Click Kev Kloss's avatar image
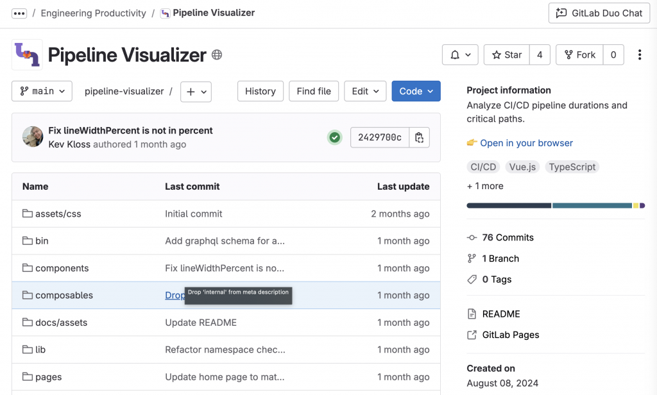Screen dimensions: 657x395 point(33,137)
